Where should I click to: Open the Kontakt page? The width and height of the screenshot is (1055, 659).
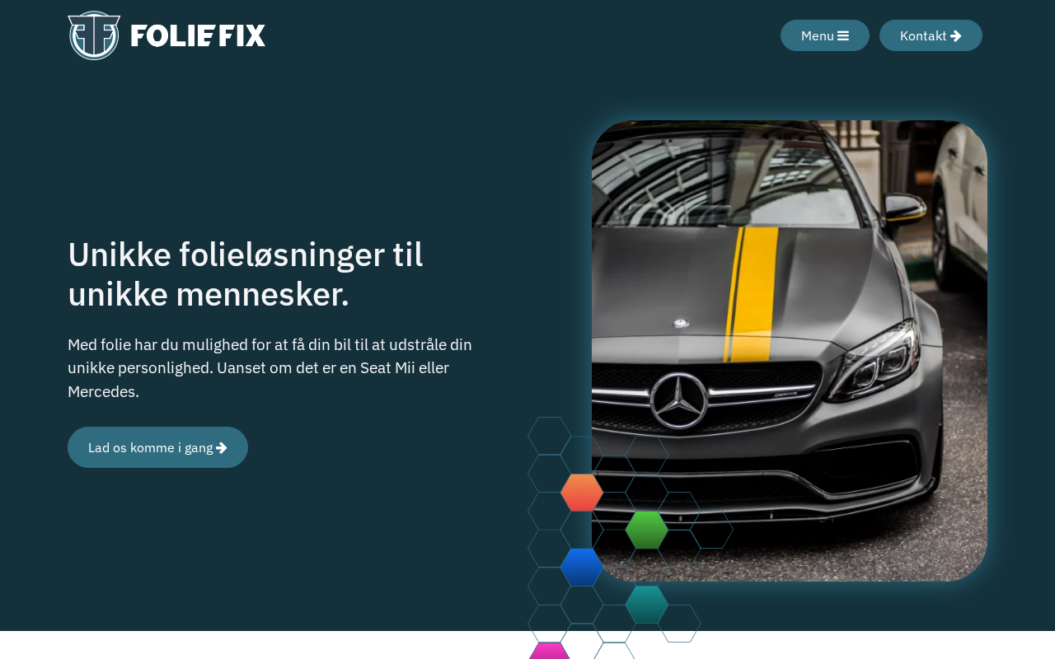click(x=931, y=35)
